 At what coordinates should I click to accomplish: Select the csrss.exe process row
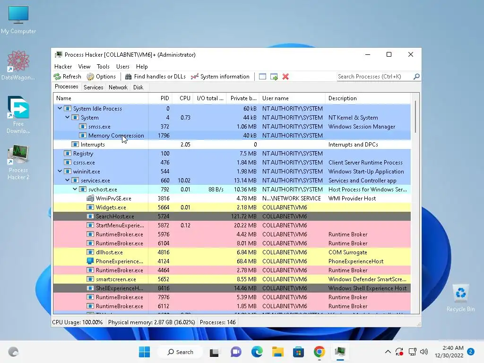232,163
